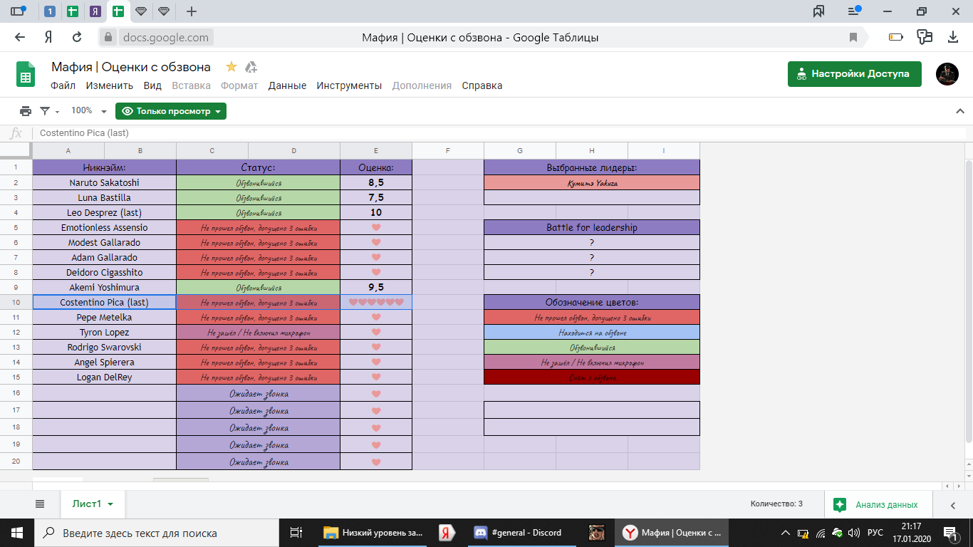Select the cell Luna Bastilla
Screen dimensions: 973x547
[x=105, y=197]
